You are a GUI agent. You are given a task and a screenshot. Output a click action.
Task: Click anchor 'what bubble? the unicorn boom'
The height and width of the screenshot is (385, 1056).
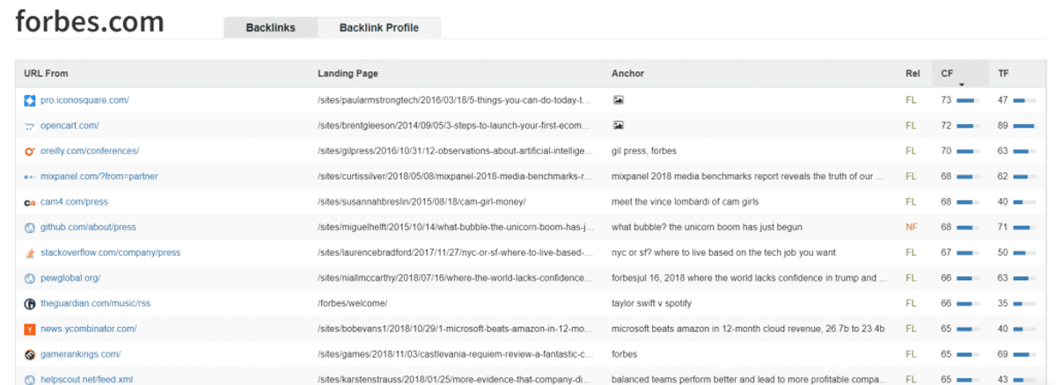click(x=707, y=227)
